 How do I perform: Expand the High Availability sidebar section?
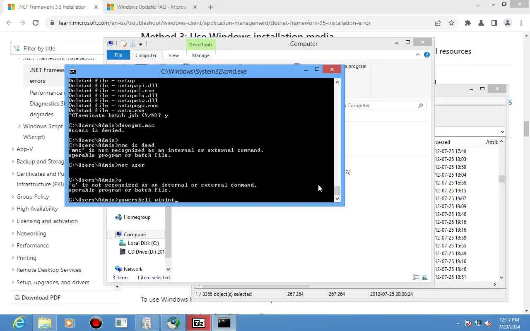tap(13, 209)
